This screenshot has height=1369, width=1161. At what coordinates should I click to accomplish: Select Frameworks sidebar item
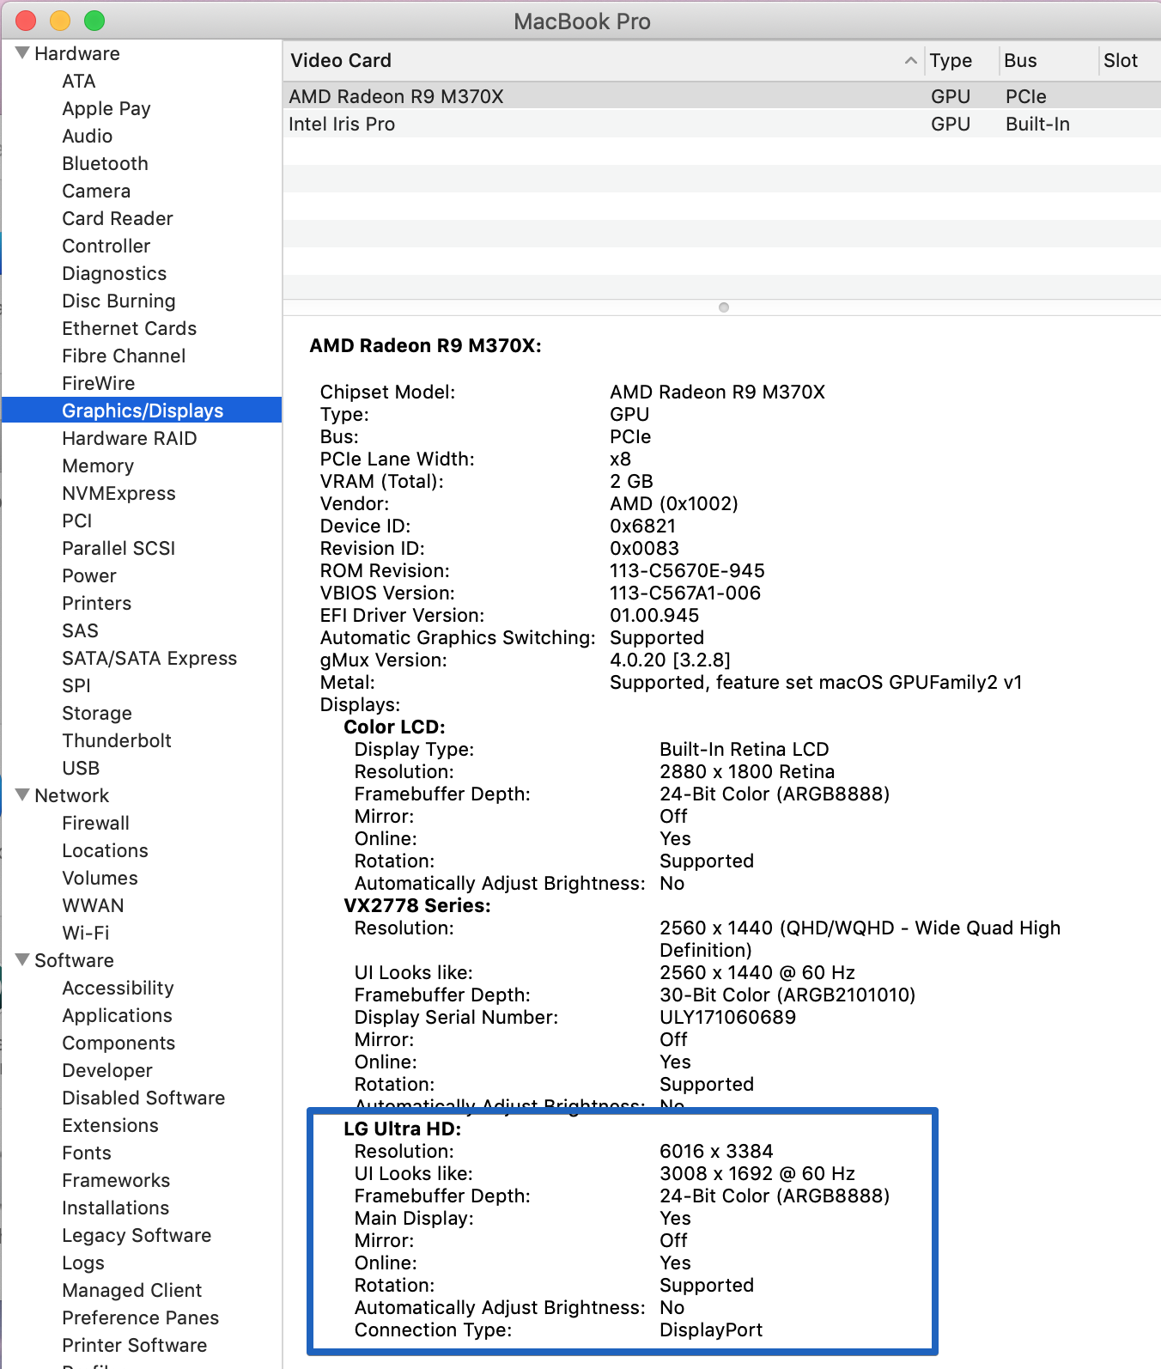[116, 1180]
